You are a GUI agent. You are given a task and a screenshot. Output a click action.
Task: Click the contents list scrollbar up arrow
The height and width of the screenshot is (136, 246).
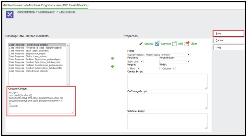coord(68,45)
